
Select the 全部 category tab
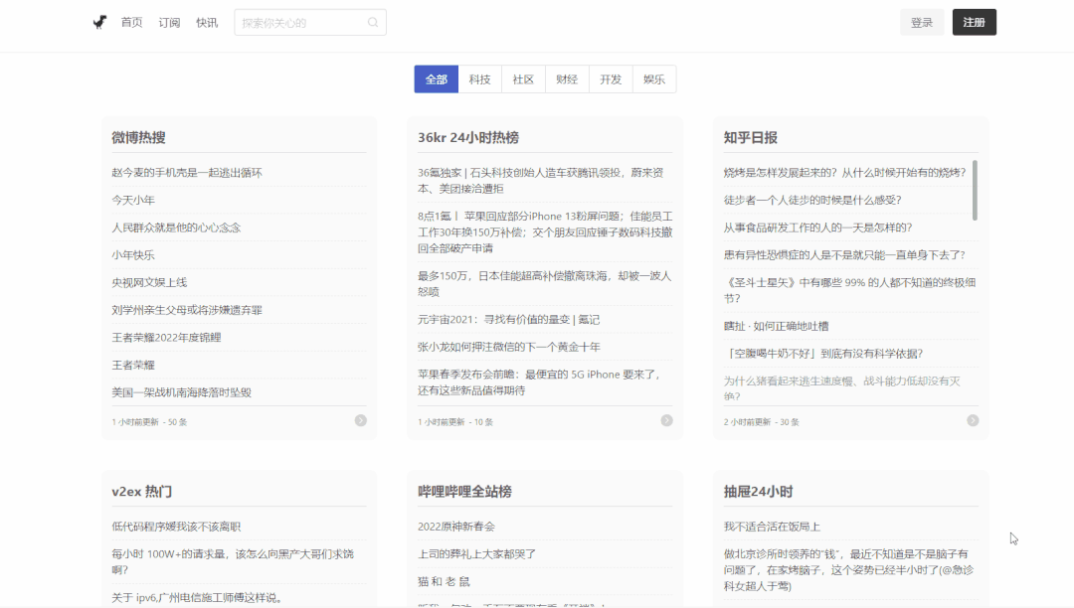click(437, 79)
